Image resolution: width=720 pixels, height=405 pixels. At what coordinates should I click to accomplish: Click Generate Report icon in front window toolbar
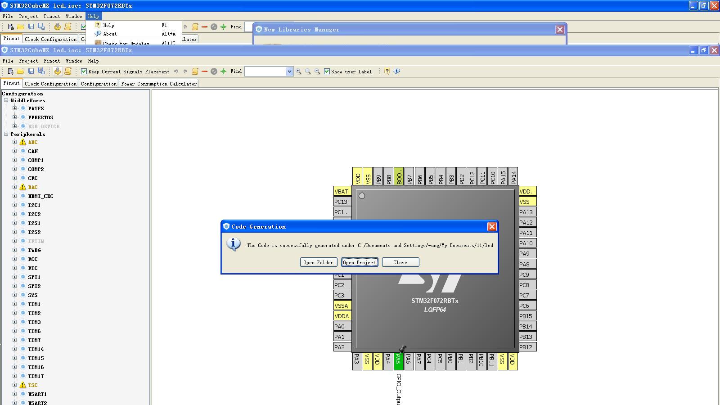point(68,71)
